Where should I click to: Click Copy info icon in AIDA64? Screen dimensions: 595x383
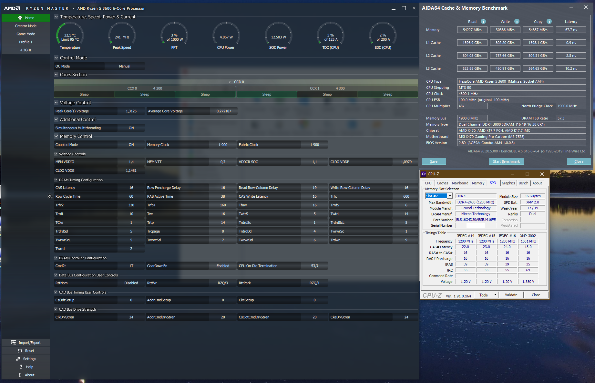tap(549, 21)
